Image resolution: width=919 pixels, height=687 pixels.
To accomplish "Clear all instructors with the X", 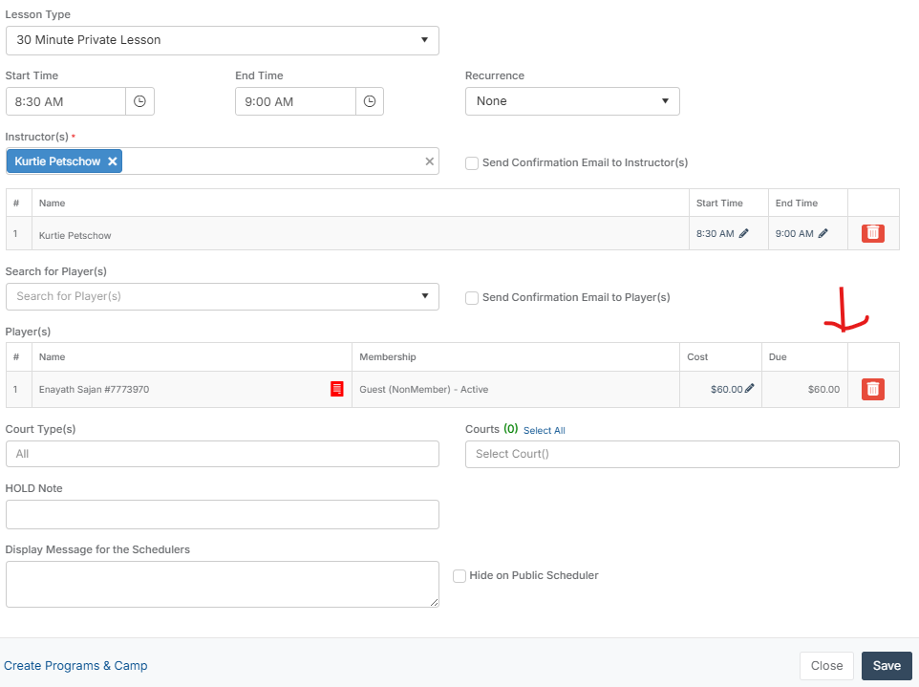I will click(430, 161).
